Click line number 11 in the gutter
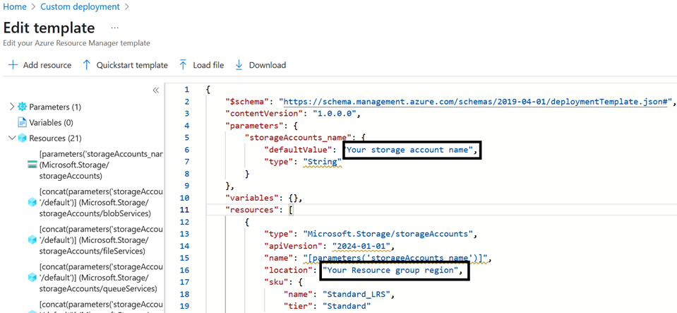Image resolution: width=677 pixels, height=313 pixels. pos(184,211)
